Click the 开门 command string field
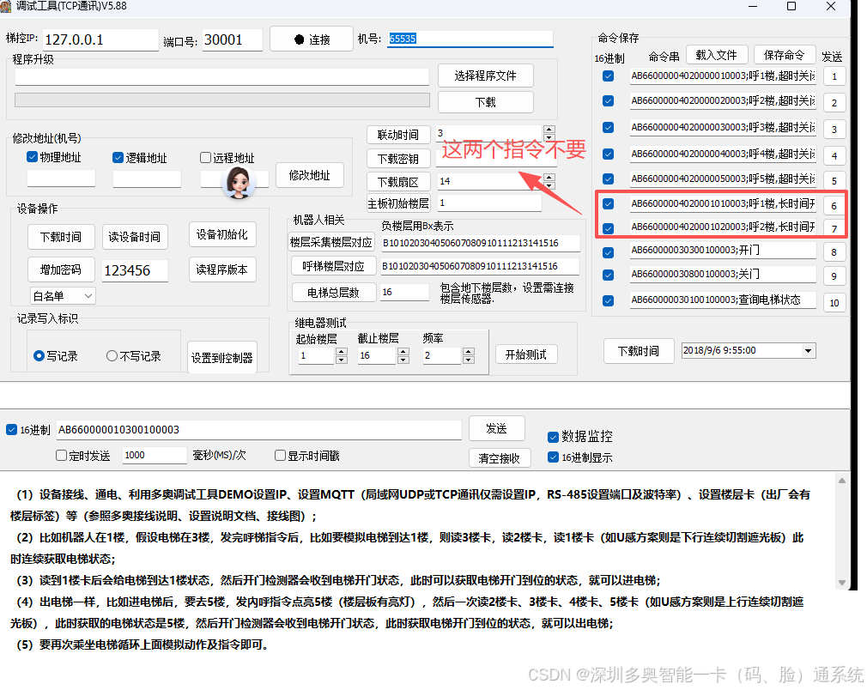This screenshot has height=690, width=867. pos(723,250)
